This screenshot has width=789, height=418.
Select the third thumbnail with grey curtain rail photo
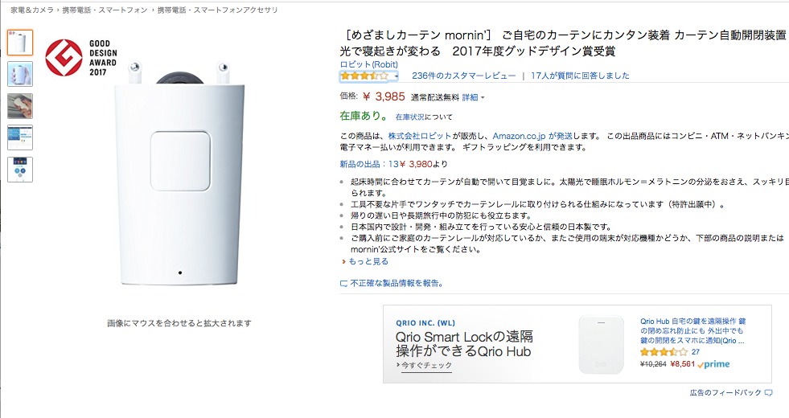point(20,106)
